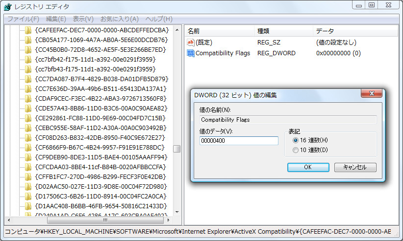This screenshot has width=403, height=241.
Task: Click folder icon of {CF9DEB90-8DE3-11D5-BAE4-00105AAAFF94}
Action: 28,157
